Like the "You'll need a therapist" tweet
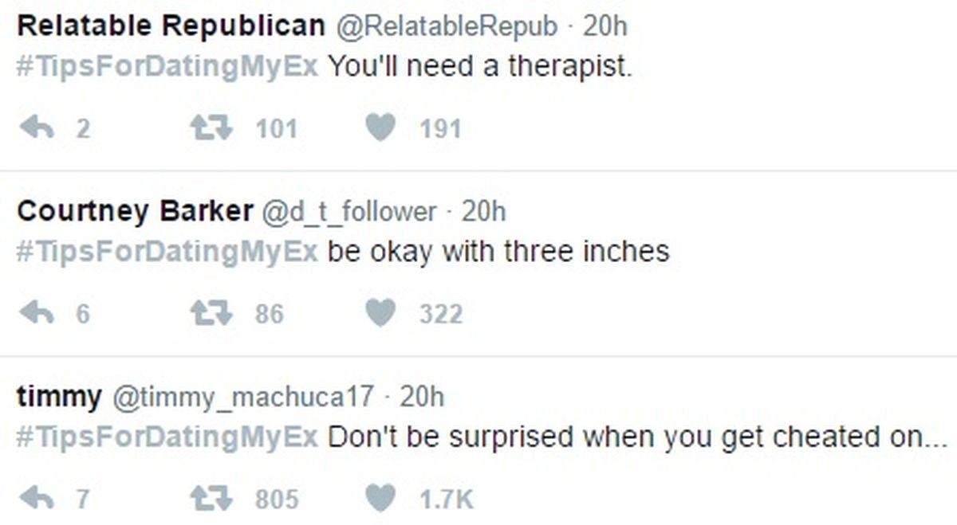 coord(380,127)
